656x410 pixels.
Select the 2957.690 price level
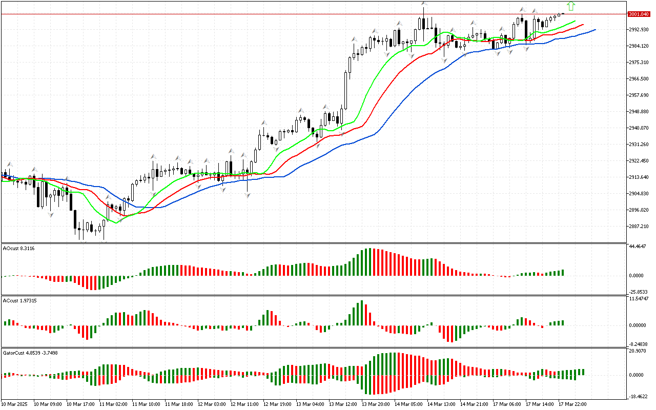coord(639,95)
